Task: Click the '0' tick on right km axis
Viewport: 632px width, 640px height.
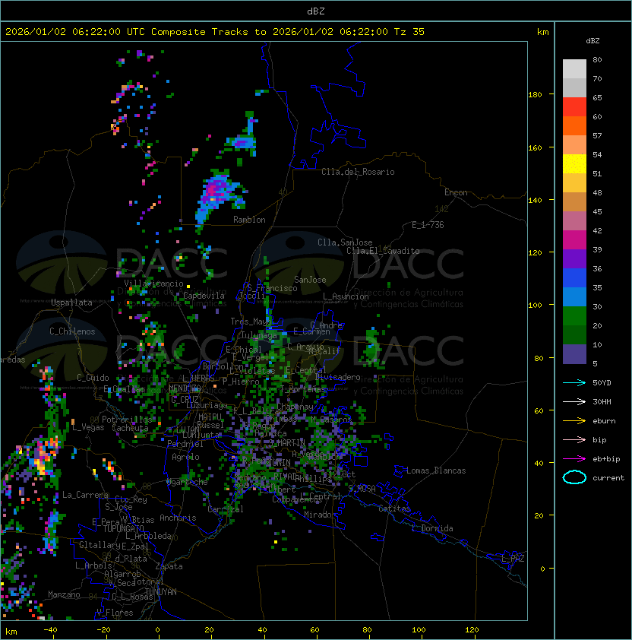Action: click(x=542, y=569)
